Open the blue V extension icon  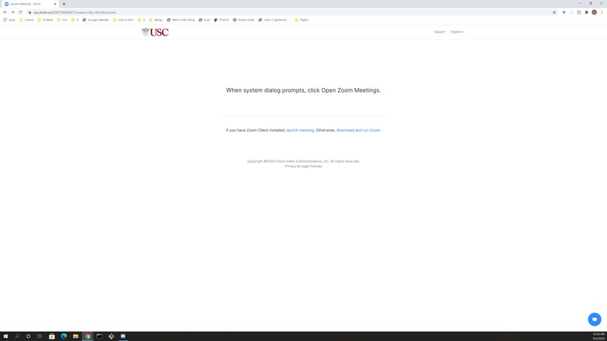pos(563,12)
